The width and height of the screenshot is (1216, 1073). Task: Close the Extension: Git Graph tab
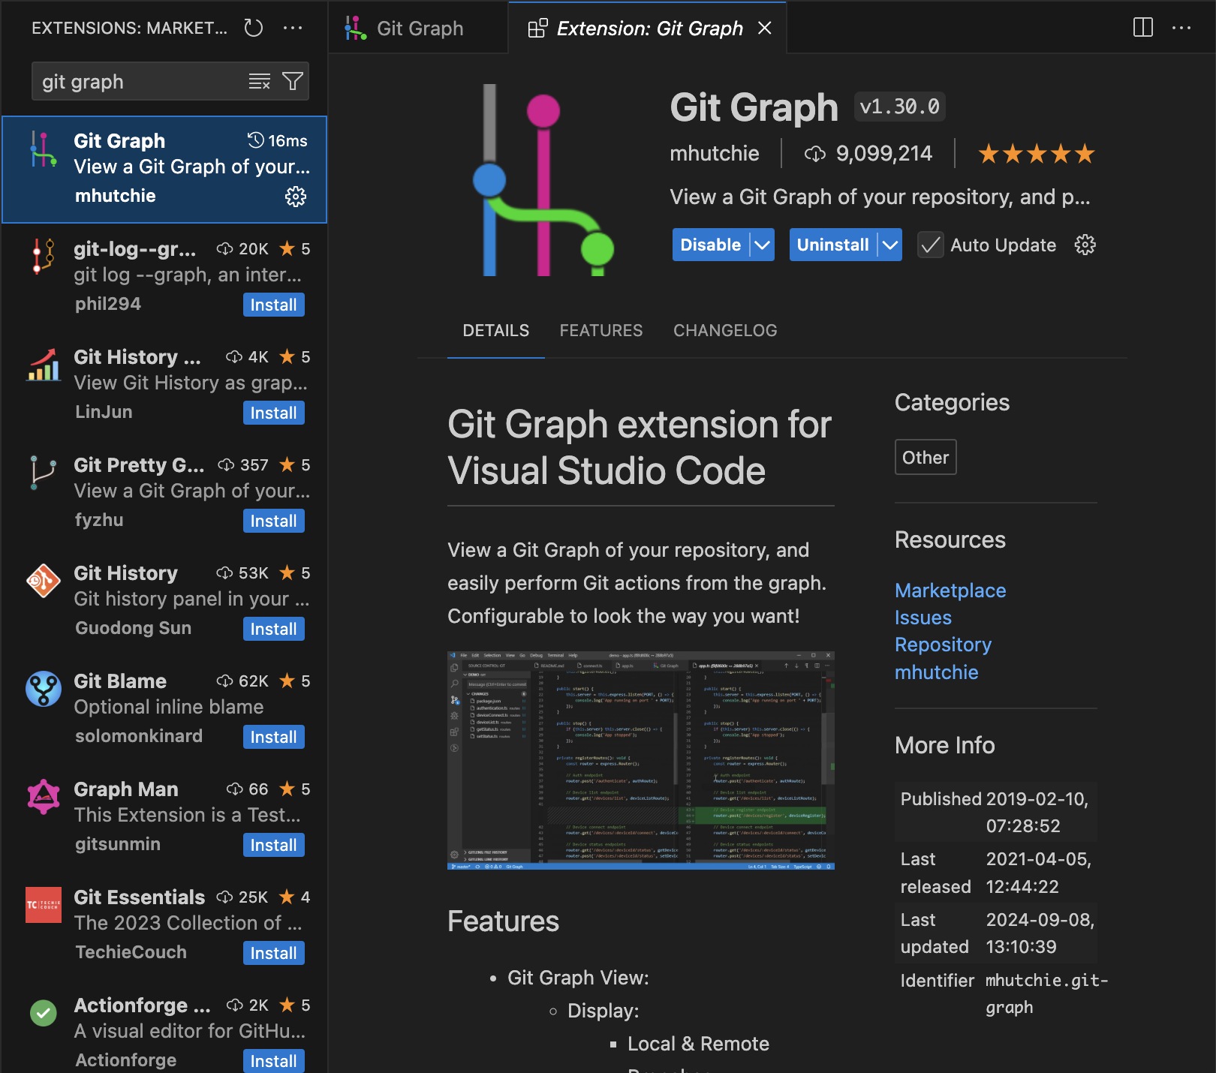765,29
